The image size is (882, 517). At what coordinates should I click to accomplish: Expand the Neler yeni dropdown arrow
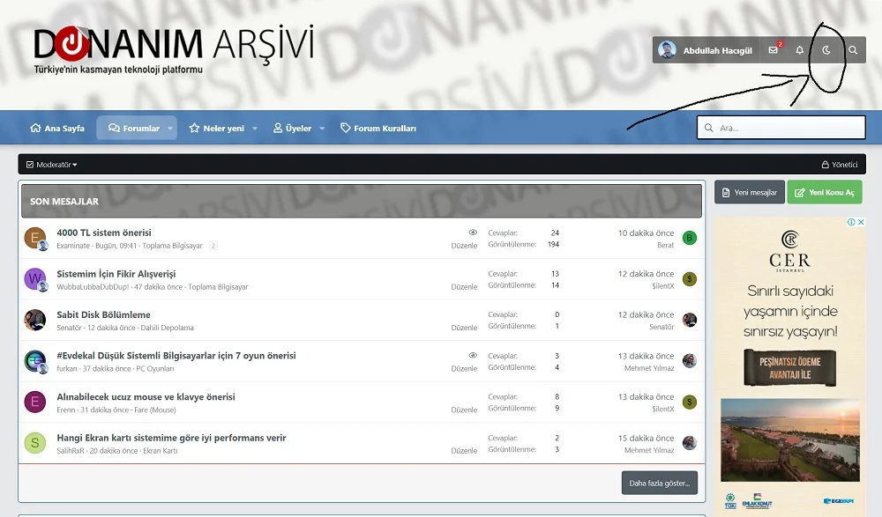pos(255,128)
